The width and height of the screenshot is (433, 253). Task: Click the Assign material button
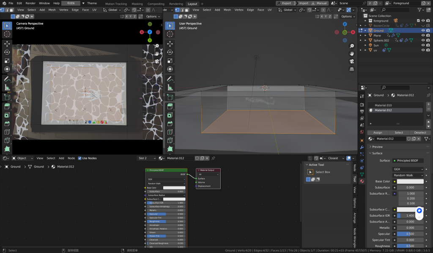tap(378, 132)
